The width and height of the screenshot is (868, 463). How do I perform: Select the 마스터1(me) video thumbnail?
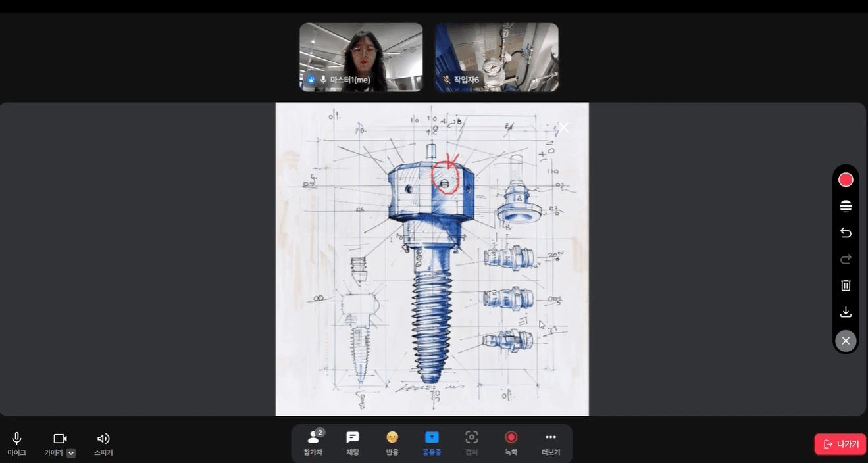point(361,57)
